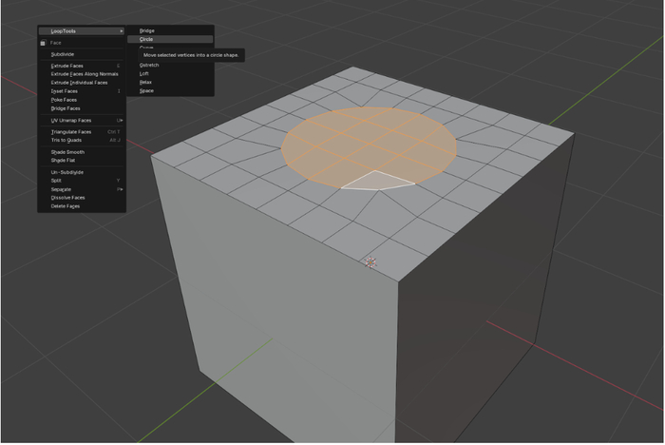The width and height of the screenshot is (665, 445).
Task: Expand the LoopTools submenu
Action: coord(81,31)
